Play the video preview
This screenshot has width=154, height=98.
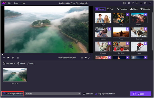[x=13, y=58]
